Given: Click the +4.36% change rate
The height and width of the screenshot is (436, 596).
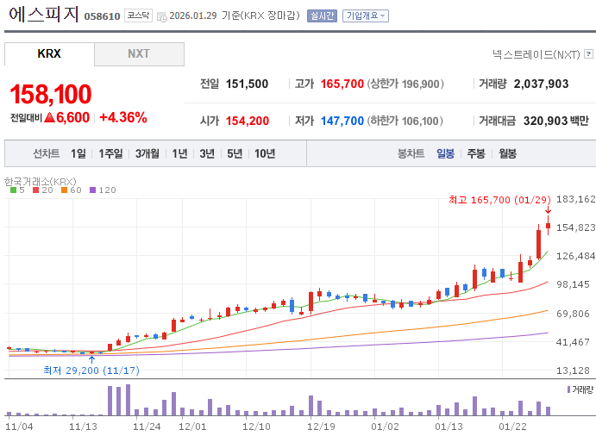Looking at the screenshot, I should 123,117.
